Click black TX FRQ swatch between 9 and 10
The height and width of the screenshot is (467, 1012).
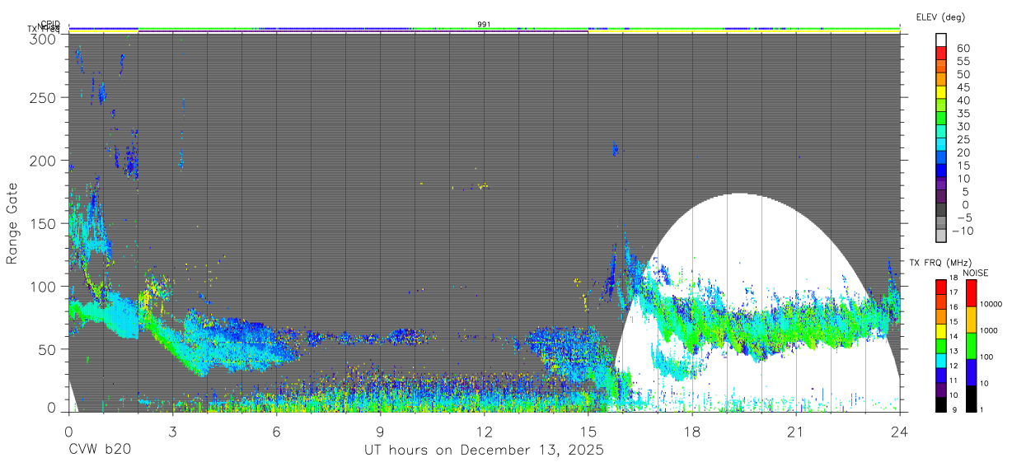[941, 403]
